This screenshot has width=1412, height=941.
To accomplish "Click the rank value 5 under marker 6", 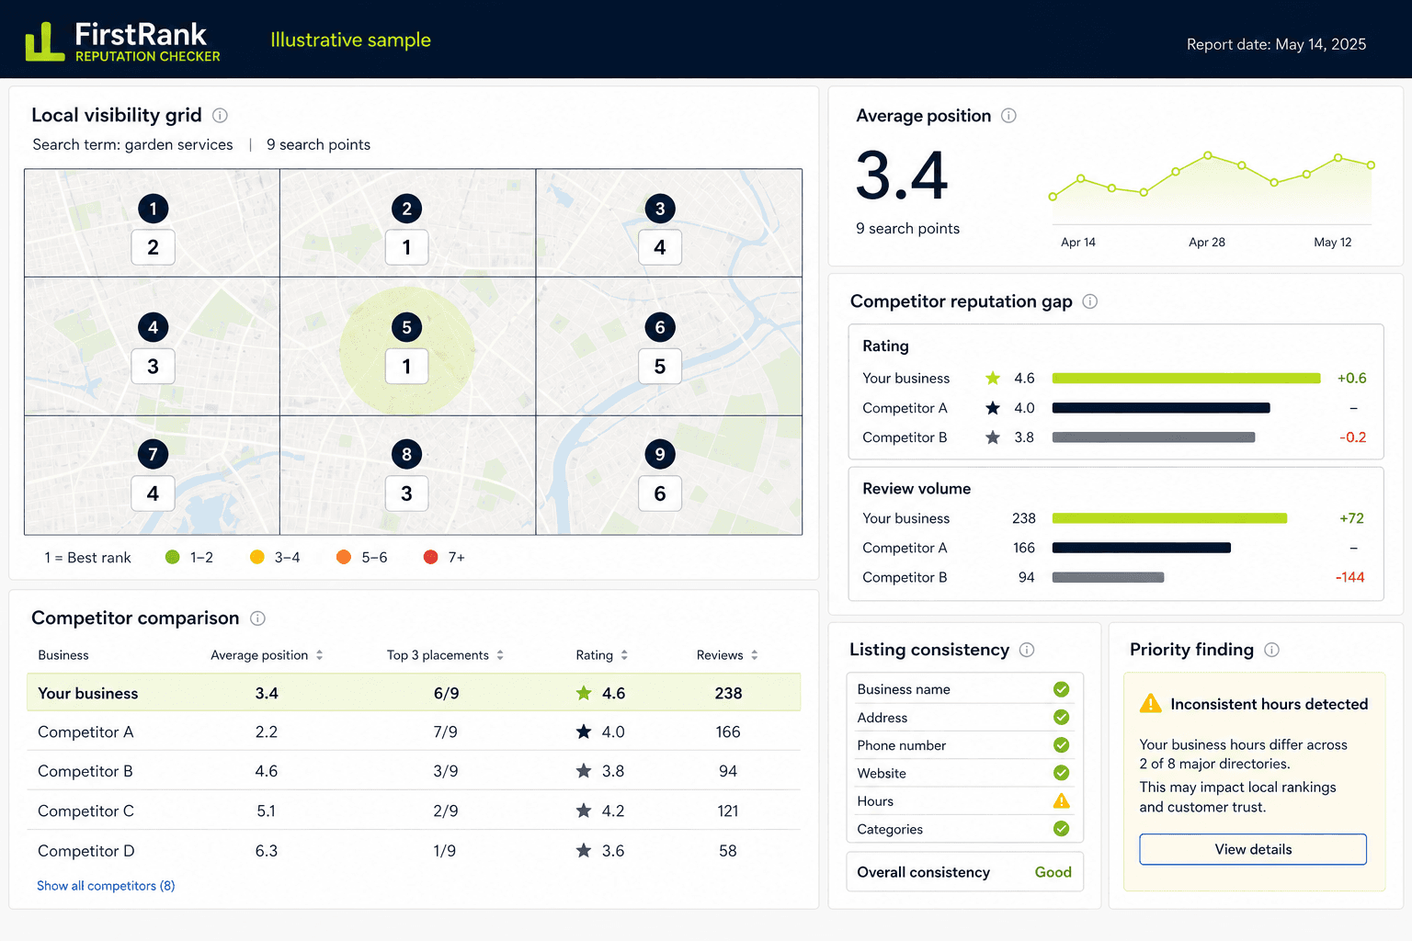I will tap(660, 366).
